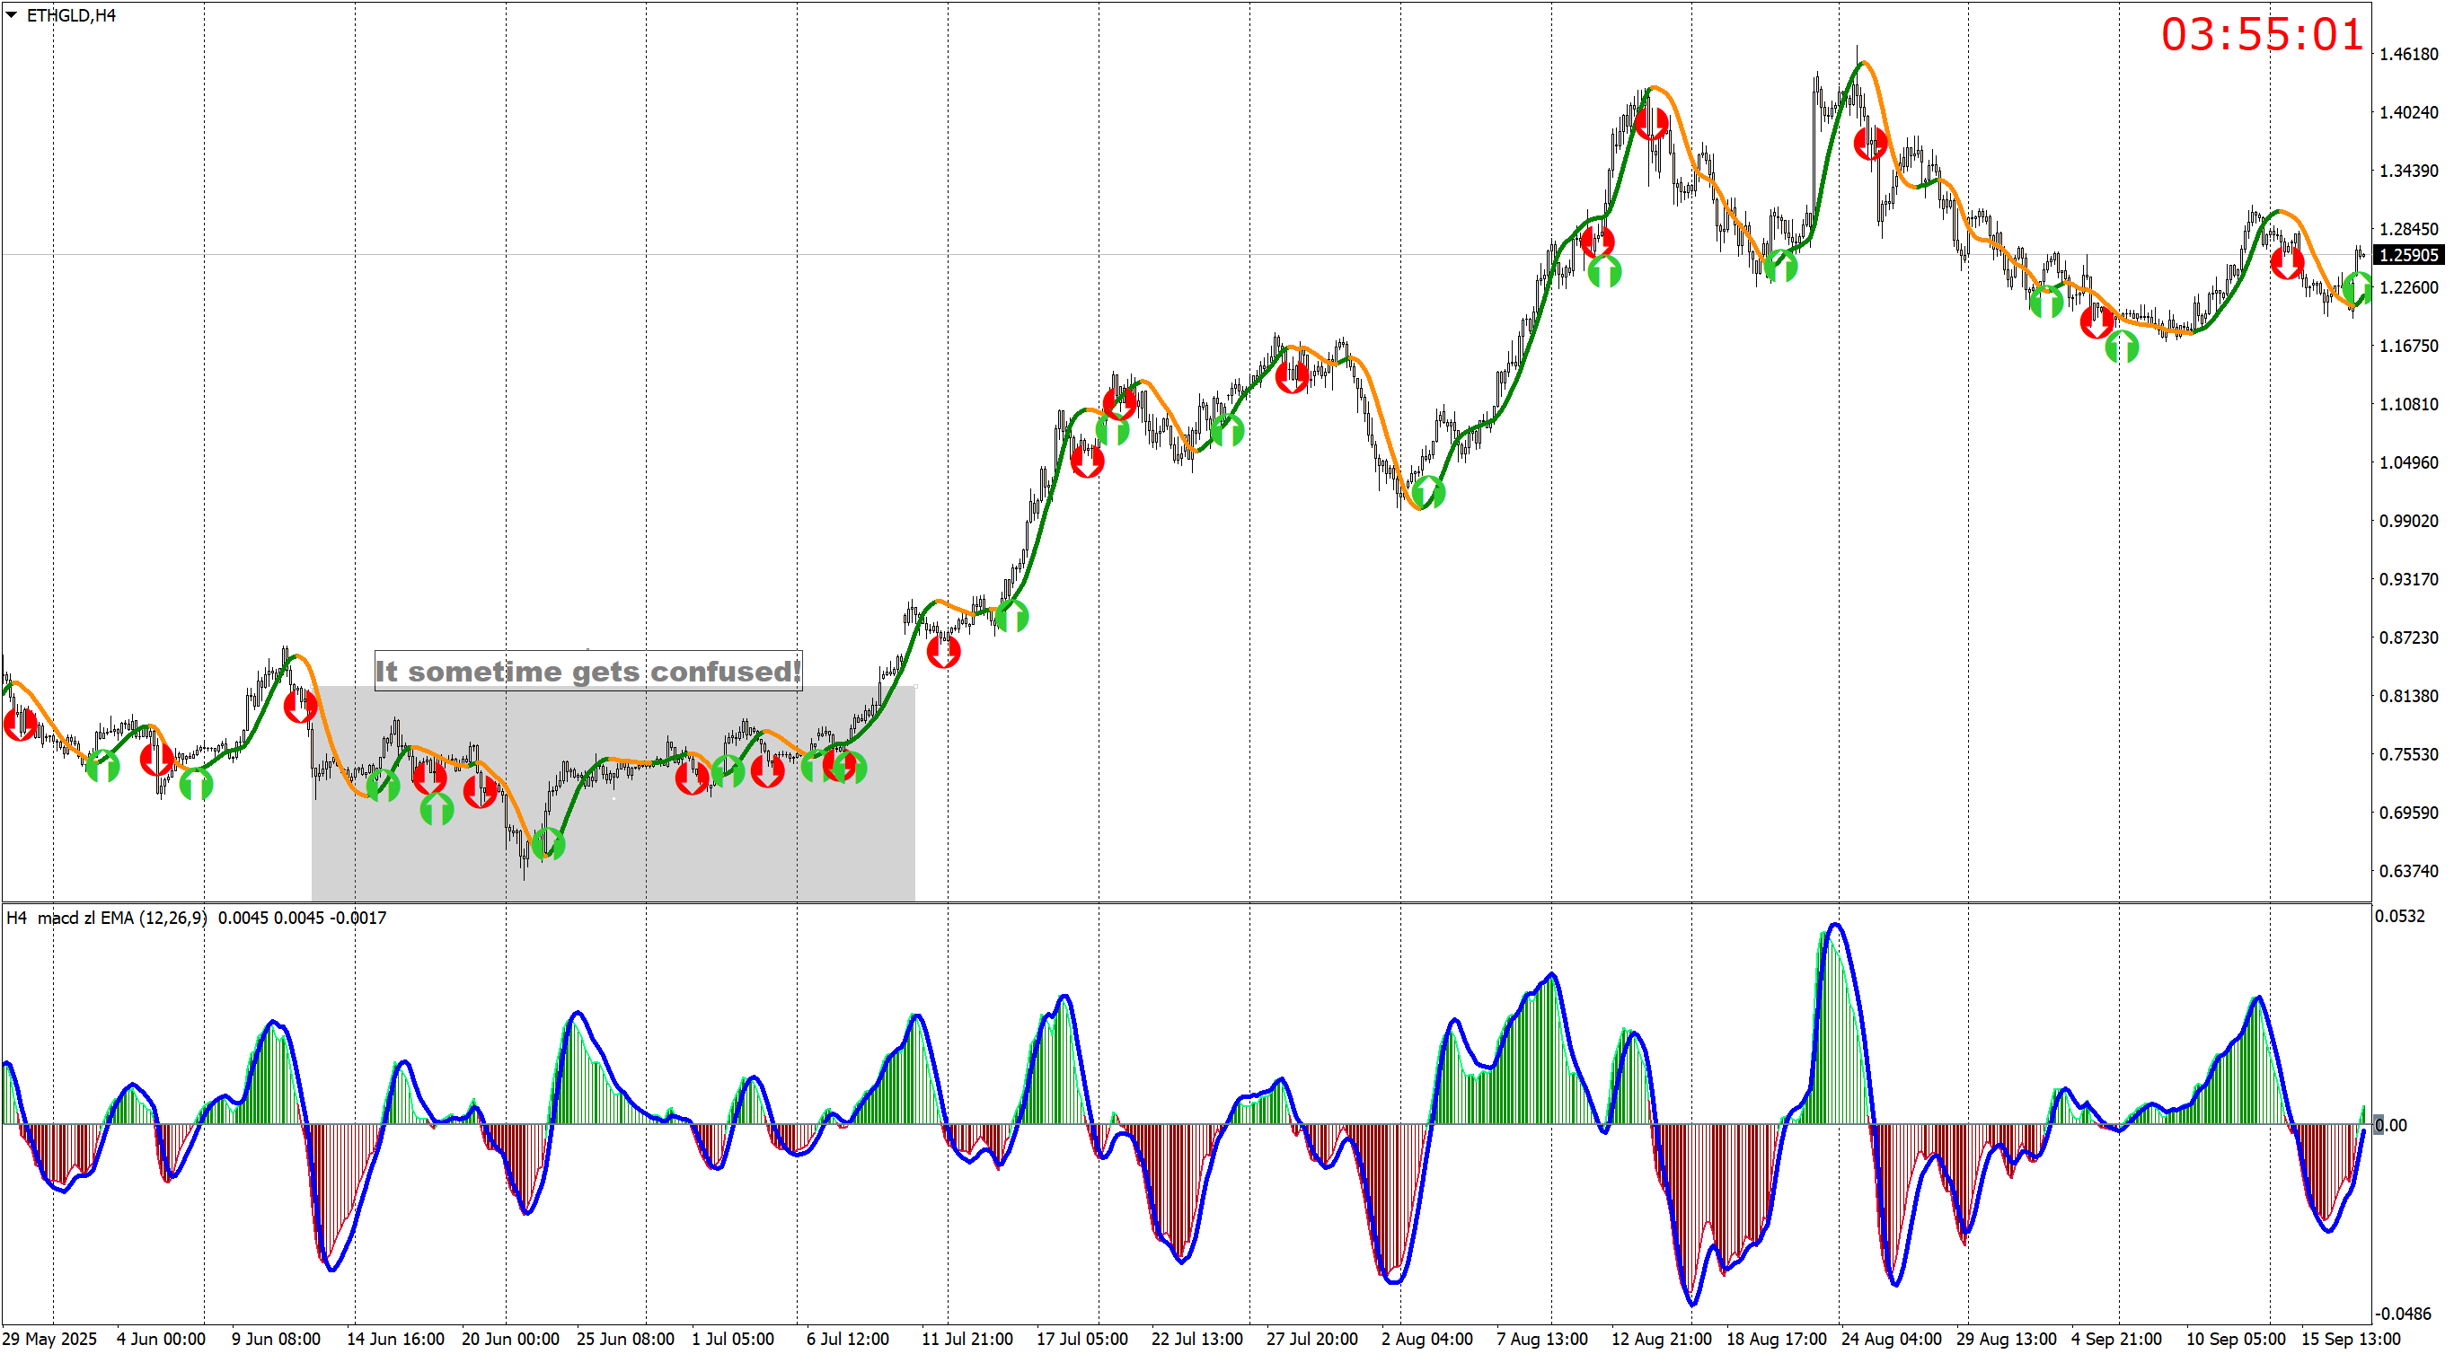Click the '2 Aug 04:00' time axis label
This screenshot has width=2454, height=1354.
(1426, 1339)
